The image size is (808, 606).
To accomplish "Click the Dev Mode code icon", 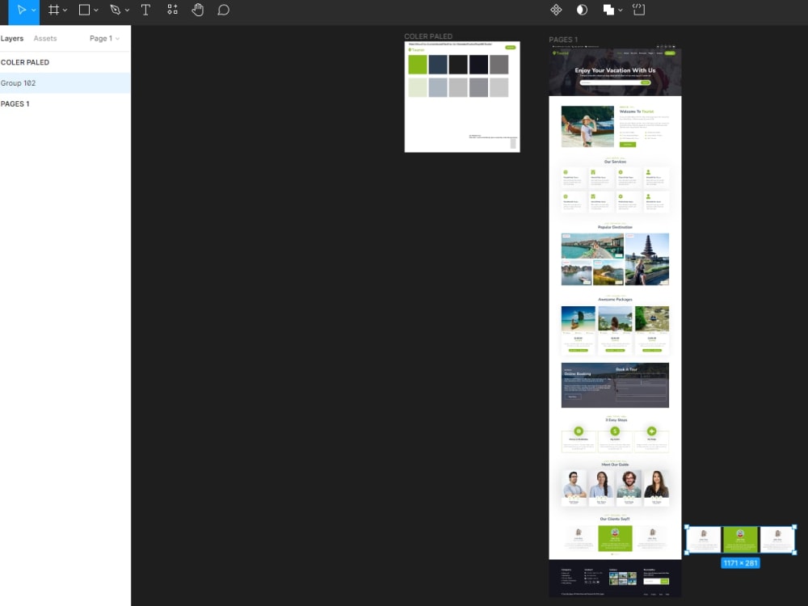I will point(638,10).
